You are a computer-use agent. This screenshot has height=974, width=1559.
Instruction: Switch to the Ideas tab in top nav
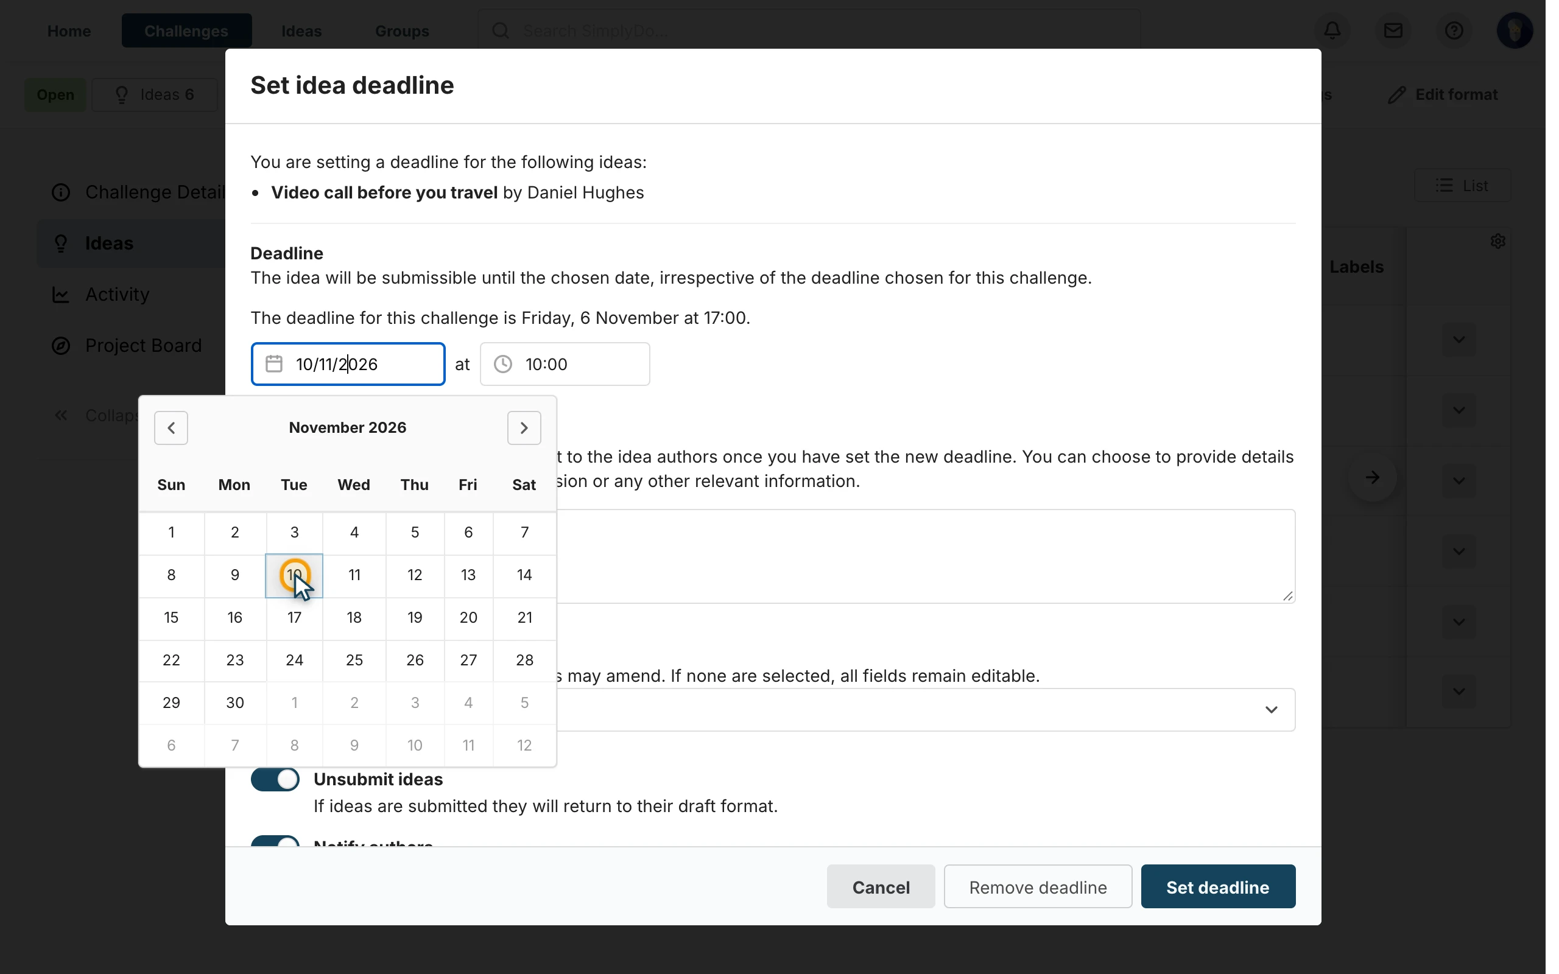(301, 30)
